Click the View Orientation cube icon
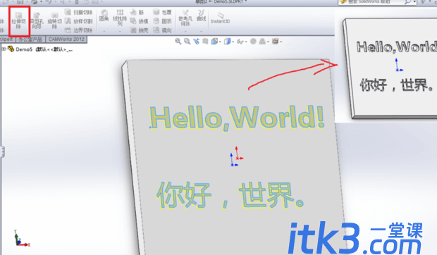Image resolution: width=437 pixels, height=255 pixels. [214, 42]
